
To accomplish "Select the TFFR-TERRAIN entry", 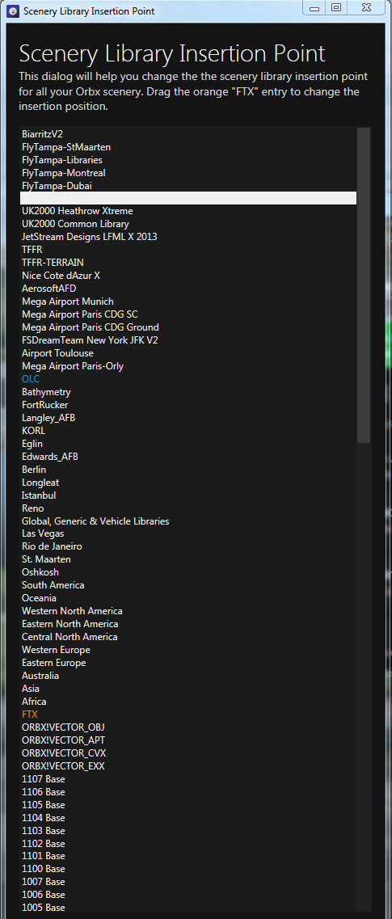I will click(x=53, y=263).
